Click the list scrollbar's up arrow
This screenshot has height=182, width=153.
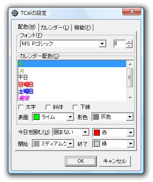coord(130,64)
